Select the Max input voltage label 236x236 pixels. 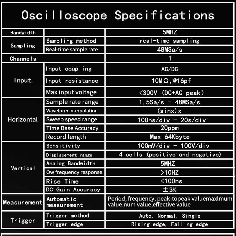coord(71,92)
